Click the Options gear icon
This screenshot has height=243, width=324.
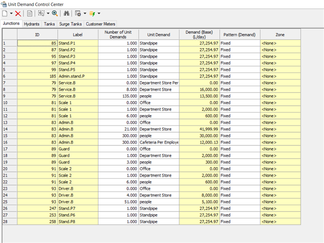tap(78, 14)
